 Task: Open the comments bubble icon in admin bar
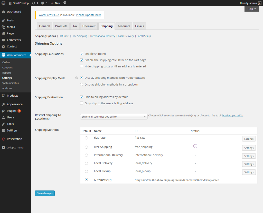43,3
